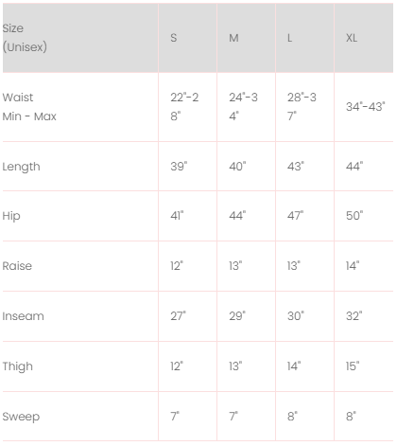Click the XL hip value 50"
Image resolution: width=397 pixels, height=446 pixels.
[x=354, y=216]
